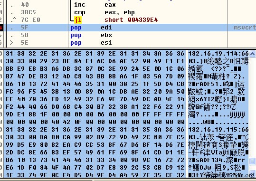Viewport: 256px width, 181px height.
Task: Select the 'inc eax' instruction line
Action: 95,5
